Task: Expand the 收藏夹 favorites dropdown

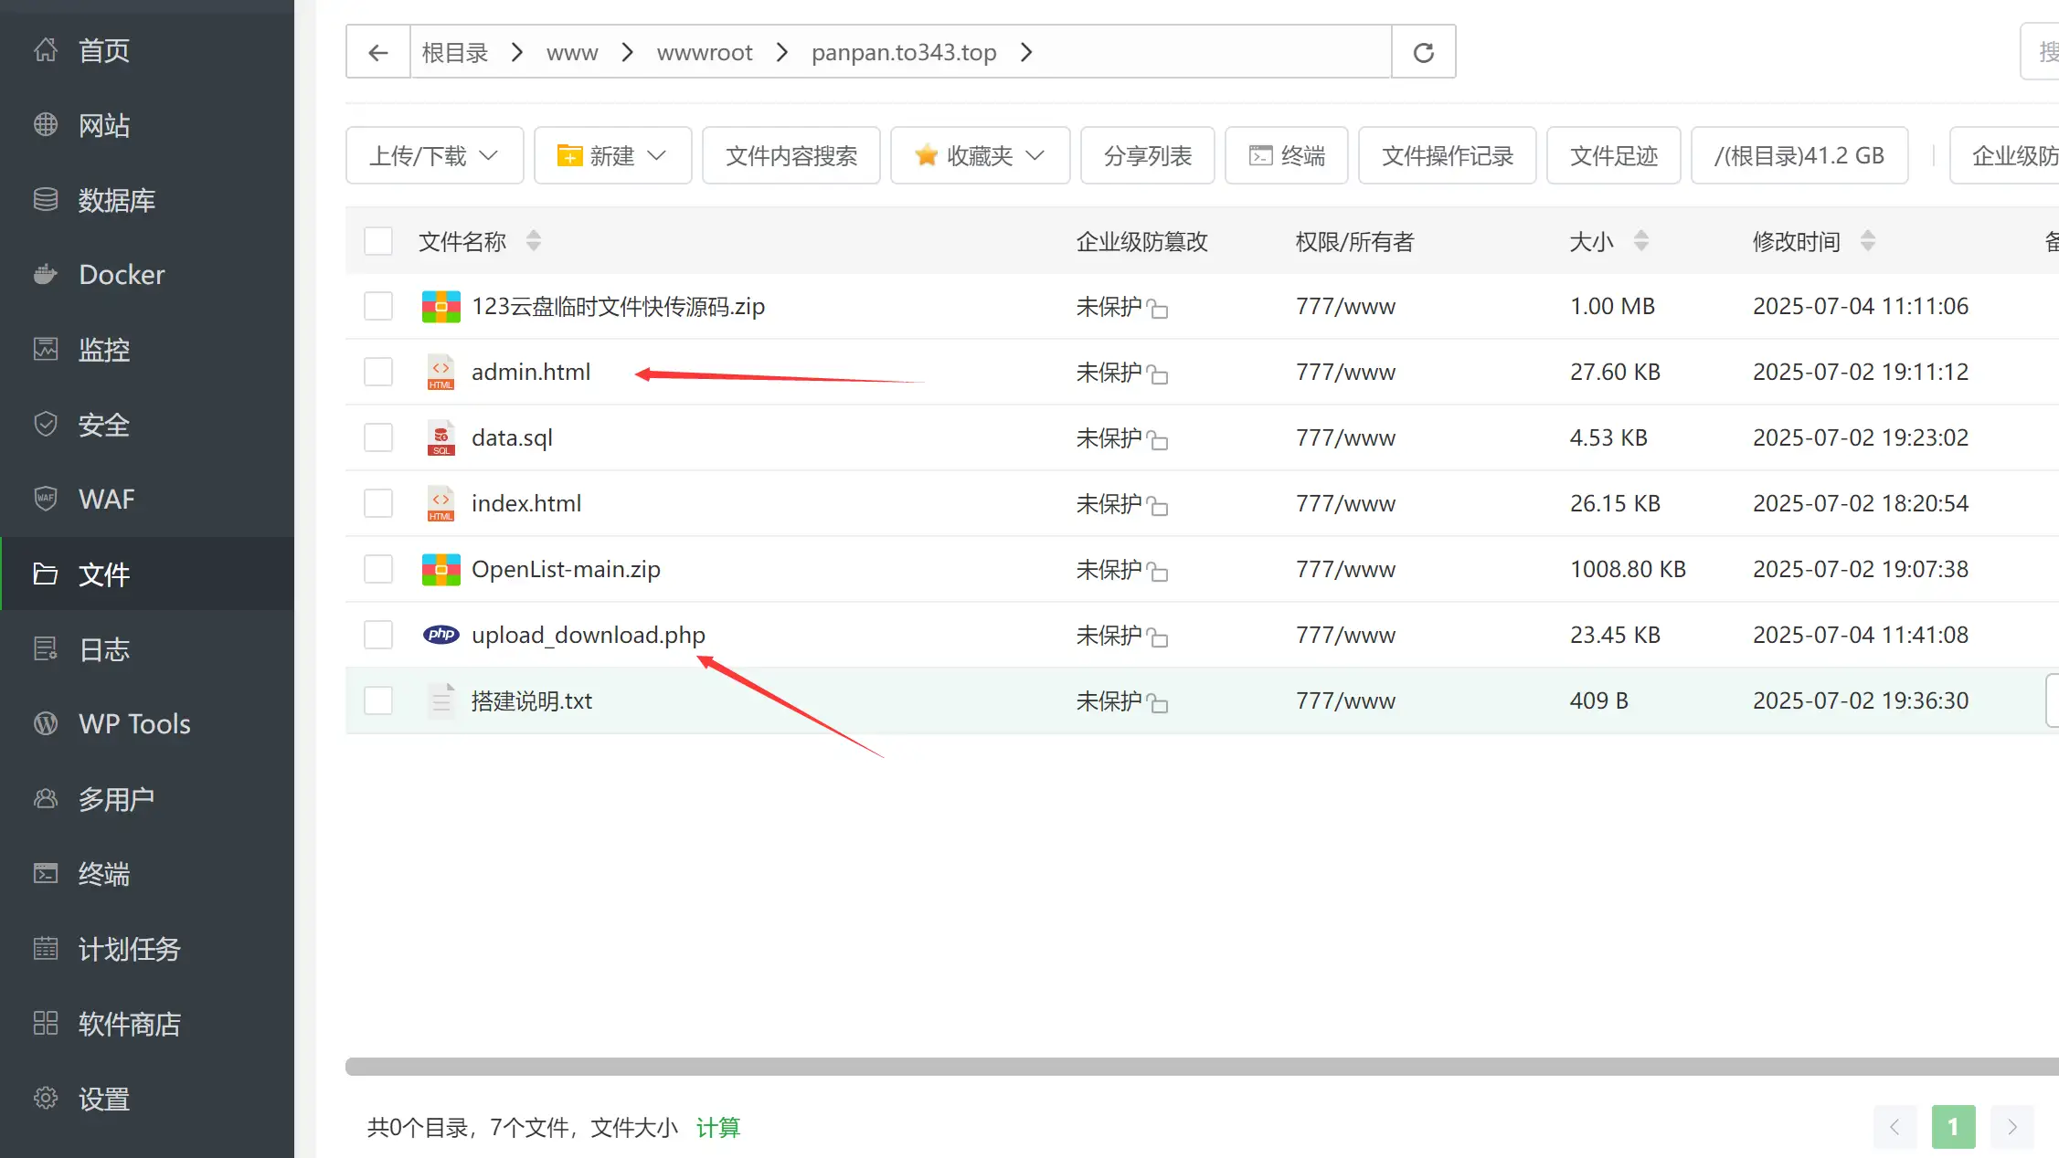Action: pos(980,155)
